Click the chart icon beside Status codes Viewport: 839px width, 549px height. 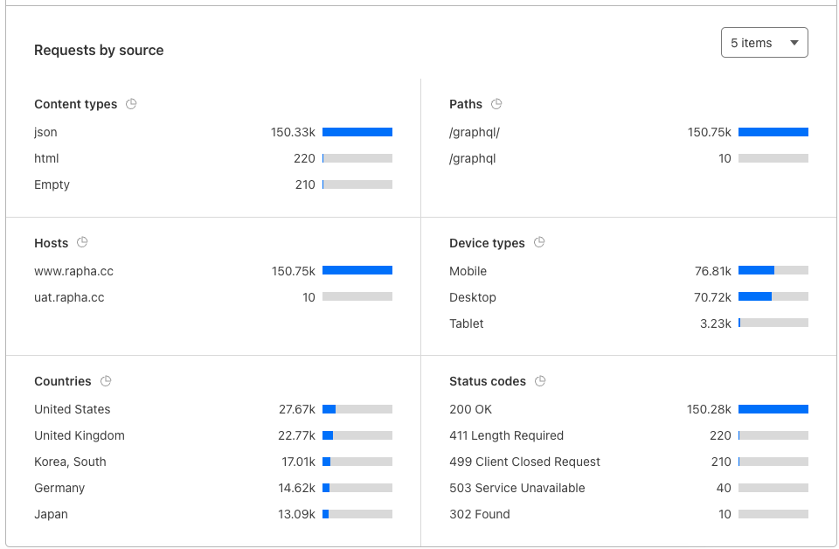tap(540, 381)
